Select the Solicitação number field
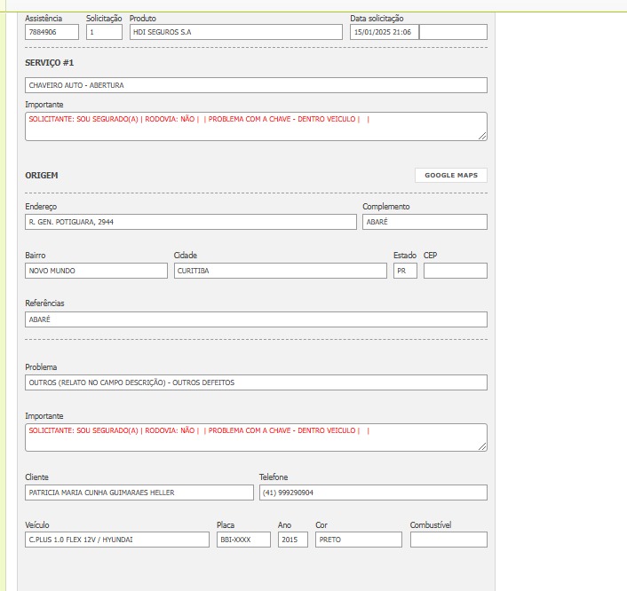The height and width of the screenshot is (591, 627). (x=104, y=32)
